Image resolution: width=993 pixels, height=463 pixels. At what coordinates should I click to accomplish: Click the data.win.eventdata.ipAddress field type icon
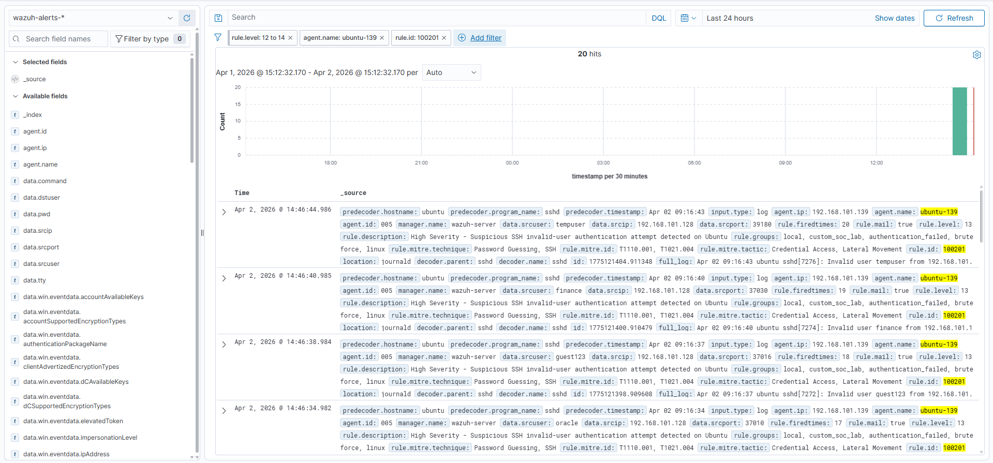[15, 454]
